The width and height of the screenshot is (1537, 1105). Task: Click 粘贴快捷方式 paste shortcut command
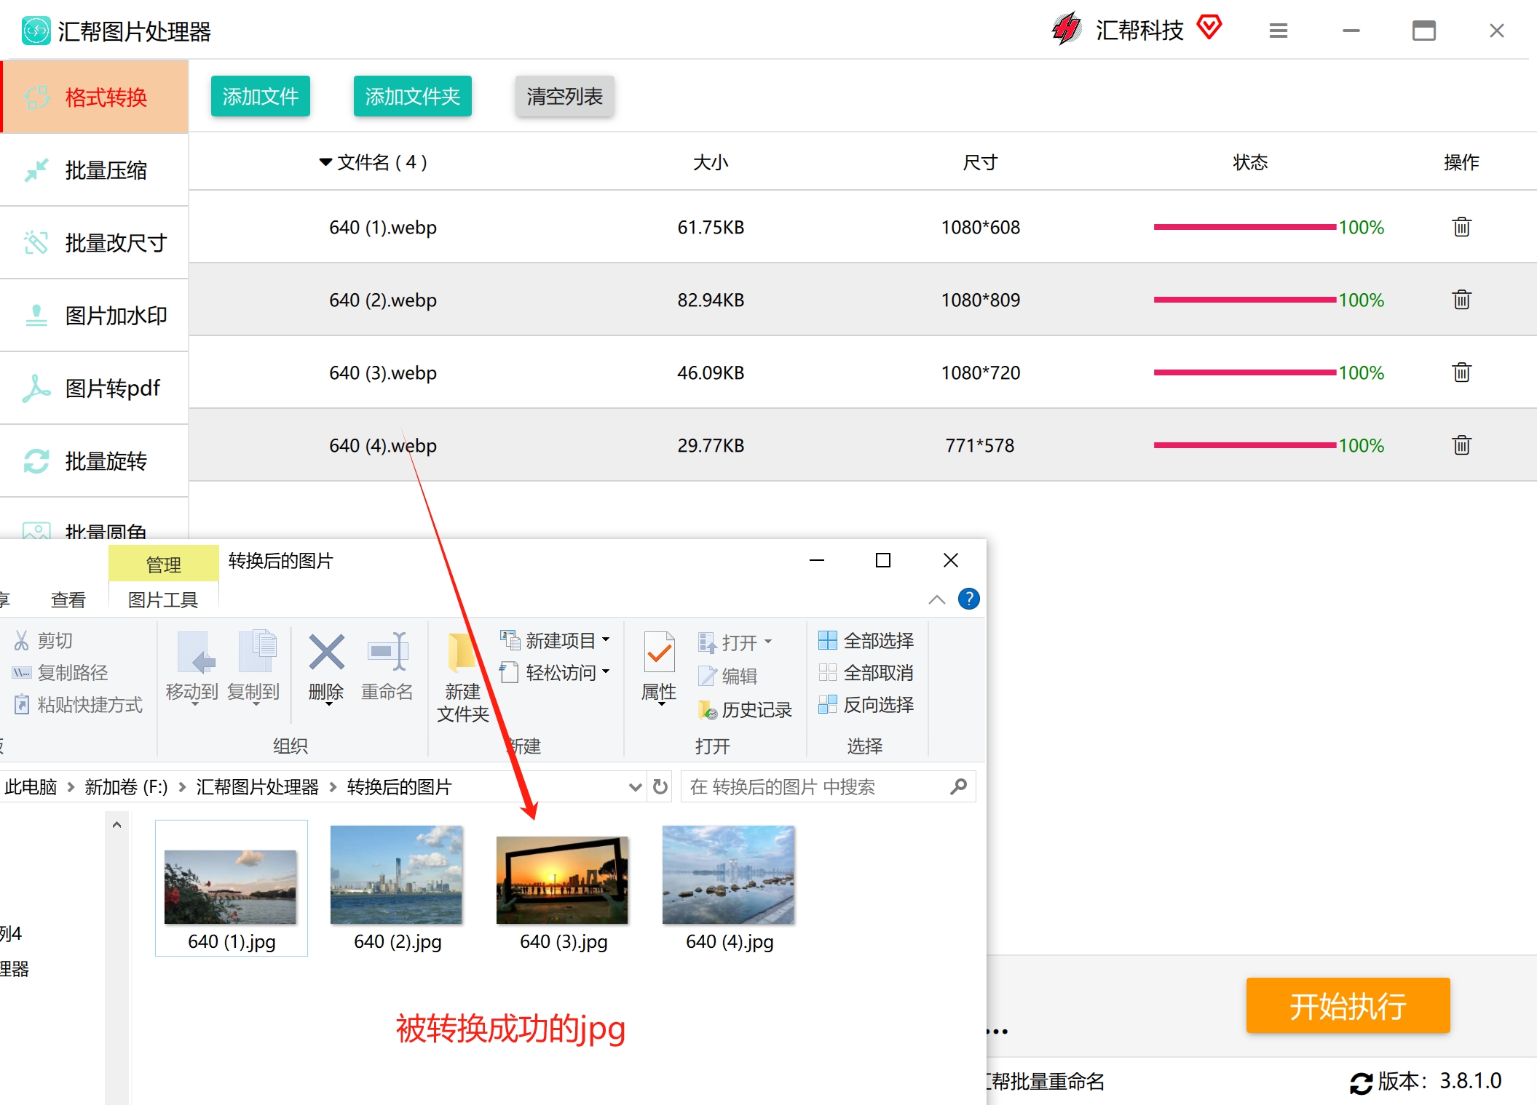[78, 705]
